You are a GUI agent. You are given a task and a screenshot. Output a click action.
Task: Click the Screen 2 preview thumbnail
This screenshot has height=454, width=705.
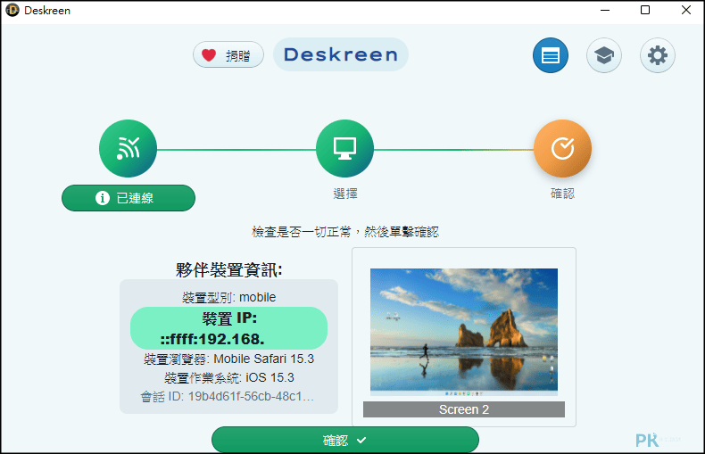point(464,332)
